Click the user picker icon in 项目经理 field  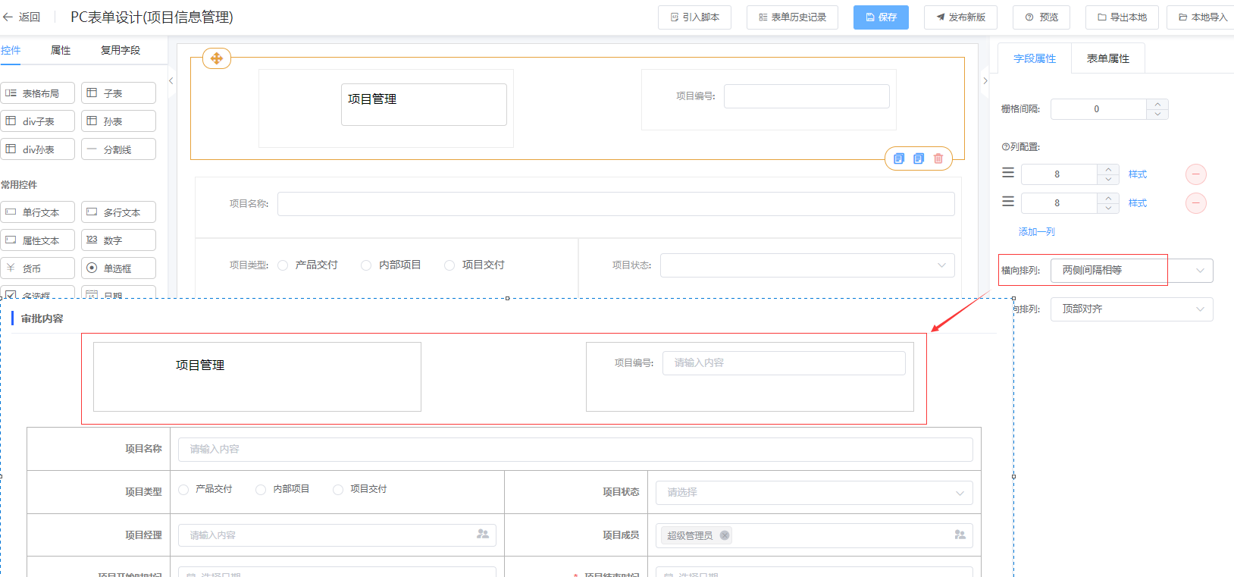point(482,535)
